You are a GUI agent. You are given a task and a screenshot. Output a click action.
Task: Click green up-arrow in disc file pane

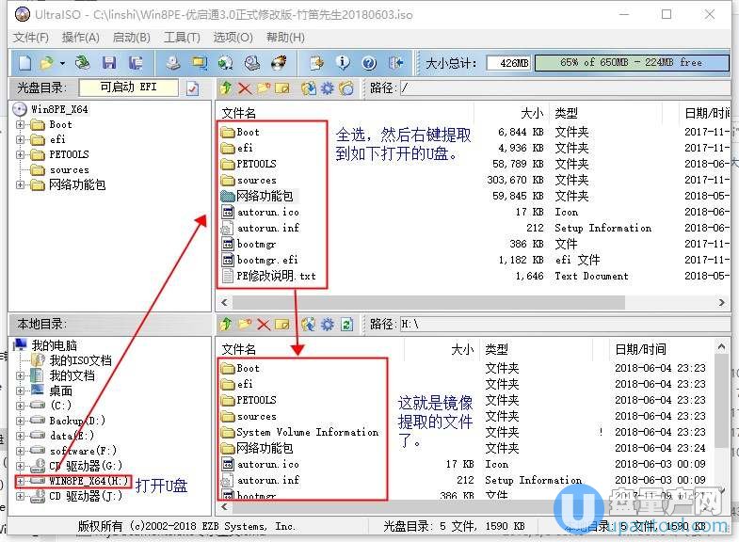(x=226, y=88)
